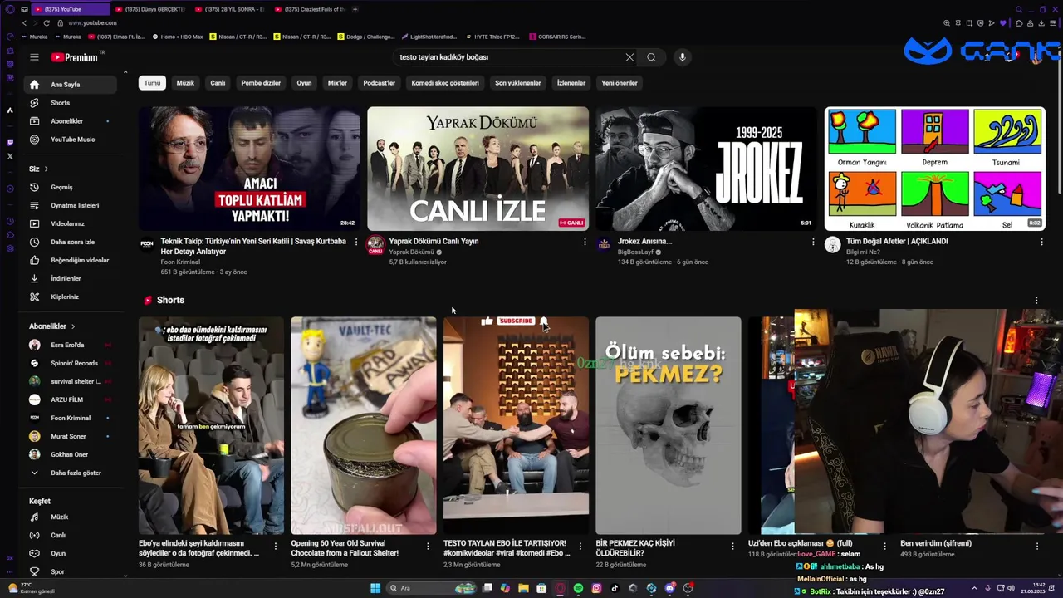Open options menu for Teknik Takip video
The image size is (1063, 598).
tap(356, 242)
